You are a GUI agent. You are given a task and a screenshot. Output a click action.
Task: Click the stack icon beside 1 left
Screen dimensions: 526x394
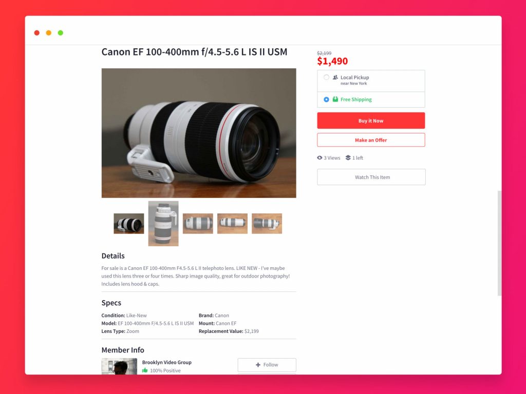coord(348,158)
